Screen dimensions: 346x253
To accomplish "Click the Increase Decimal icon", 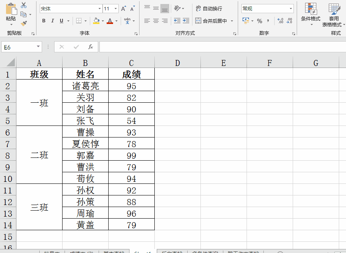I will pyautogui.click(x=280, y=21).
